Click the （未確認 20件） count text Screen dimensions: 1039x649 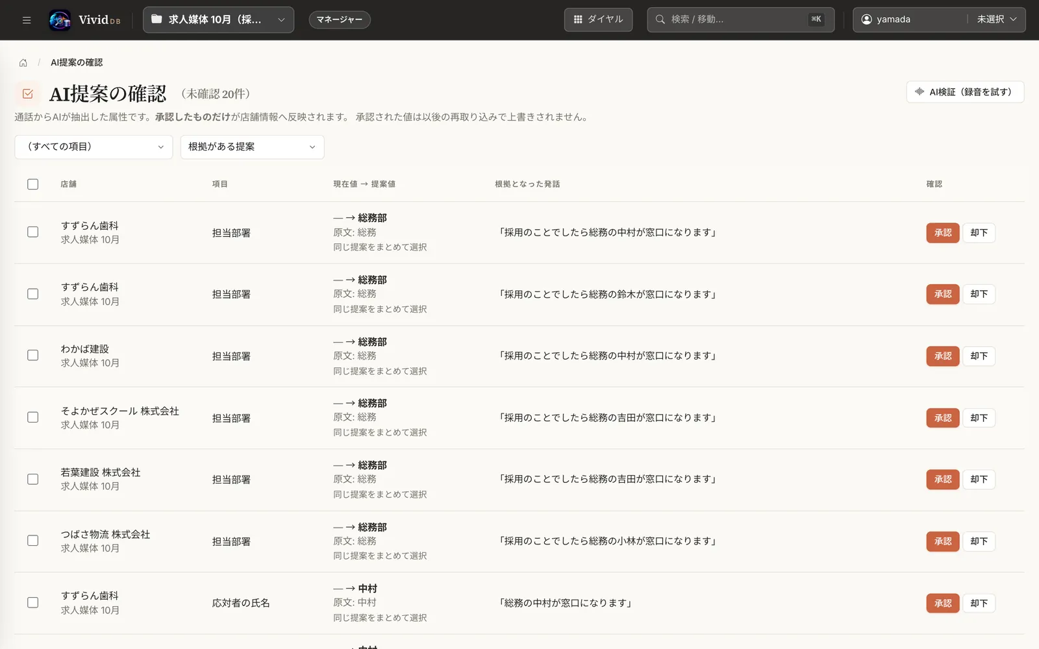tap(216, 94)
